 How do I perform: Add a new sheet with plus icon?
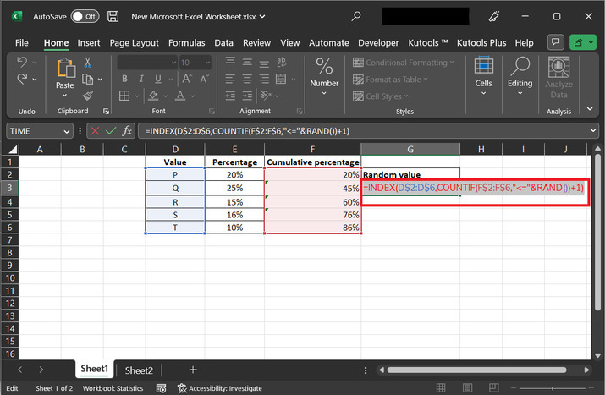[193, 370]
